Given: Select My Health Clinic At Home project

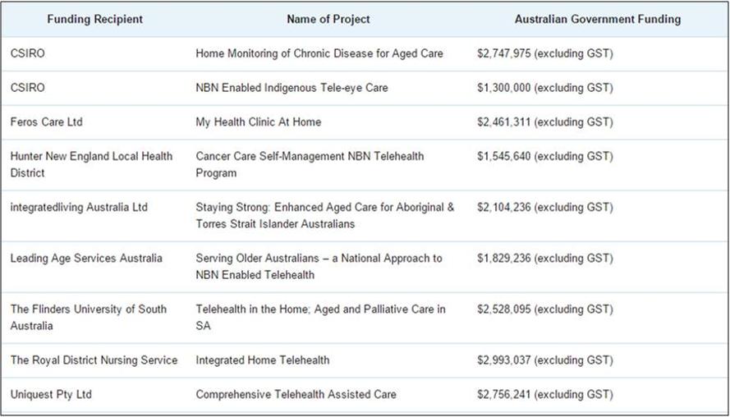Looking at the screenshot, I should [259, 122].
